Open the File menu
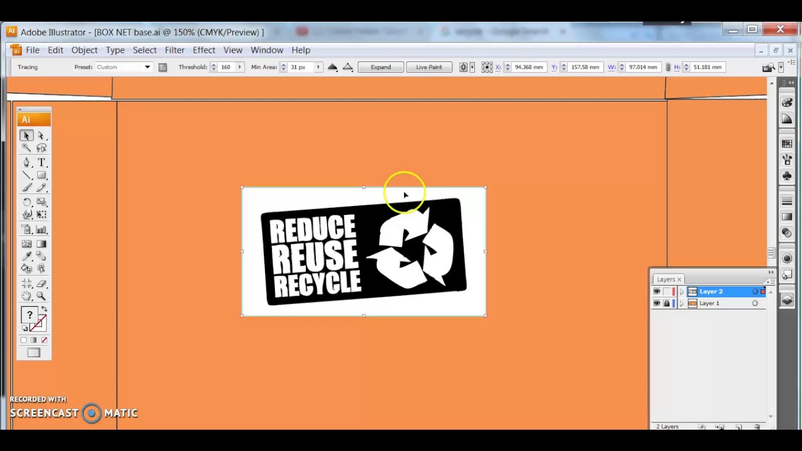802x451 pixels. click(x=33, y=50)
